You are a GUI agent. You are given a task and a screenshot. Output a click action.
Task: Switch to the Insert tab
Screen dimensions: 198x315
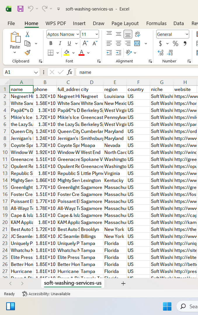point(79,24)
